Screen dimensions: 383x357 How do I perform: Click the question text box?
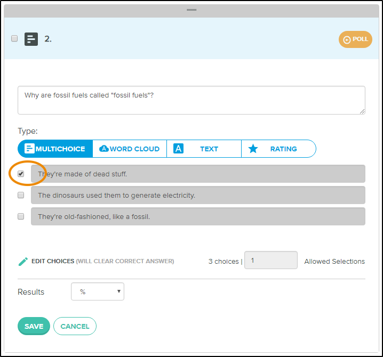coord(192,100)
